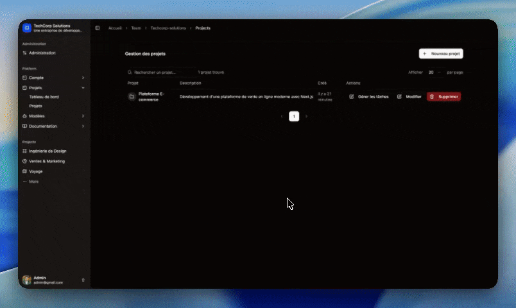Click the Administration sidebar icon
516x308 pixels.
(x=24, y=53)
